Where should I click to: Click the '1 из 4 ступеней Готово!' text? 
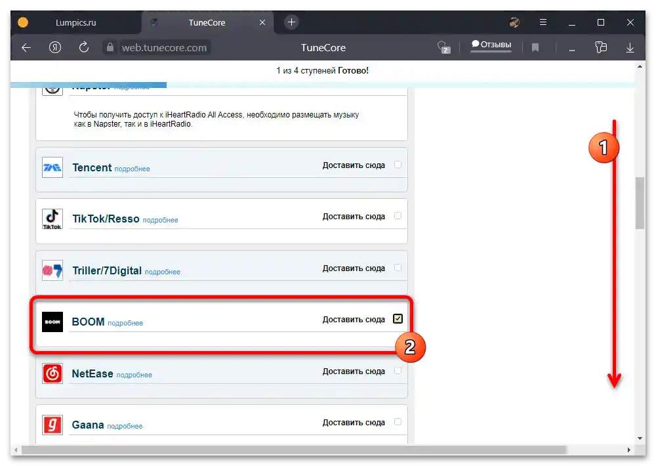(323, 71)
